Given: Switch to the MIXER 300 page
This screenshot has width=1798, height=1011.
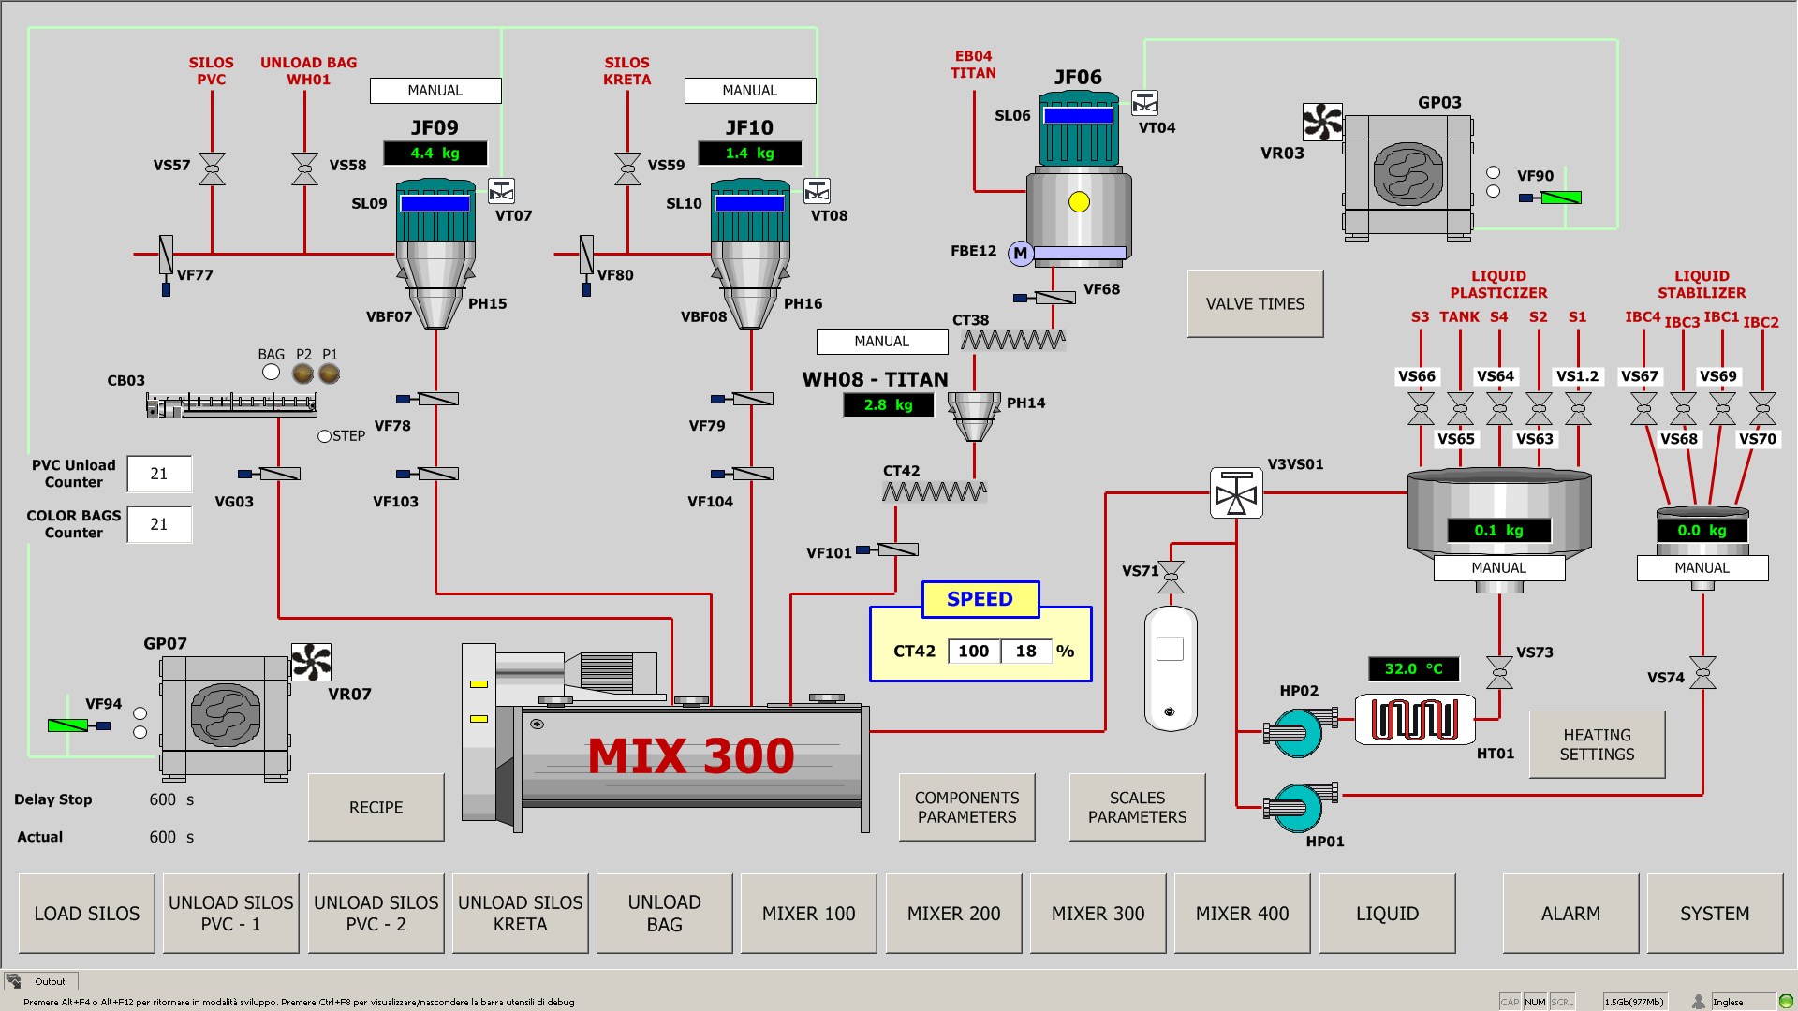Looking at the screenshot, I should [1098, 914].
